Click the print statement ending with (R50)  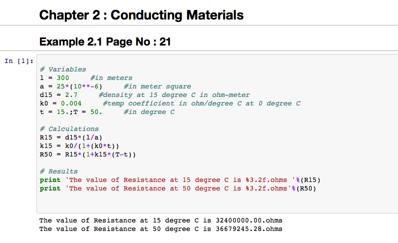(178, 188)
